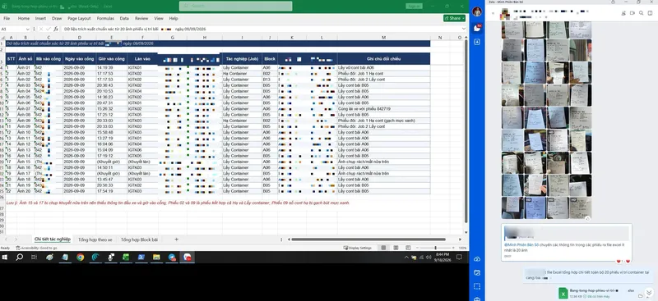Image resolution: width=658 pixels, height=301 pixels.
Task: Open the File menu in Excel
Action: click(x=7, y=18)
